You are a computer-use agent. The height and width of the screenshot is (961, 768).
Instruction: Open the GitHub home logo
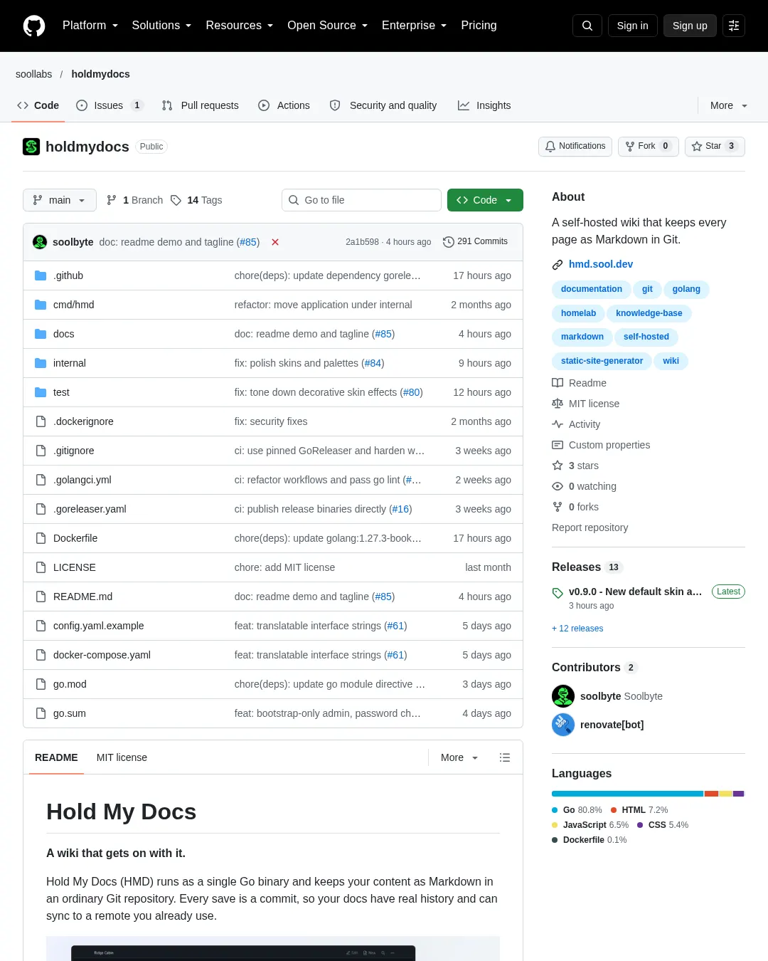(34, 26)
